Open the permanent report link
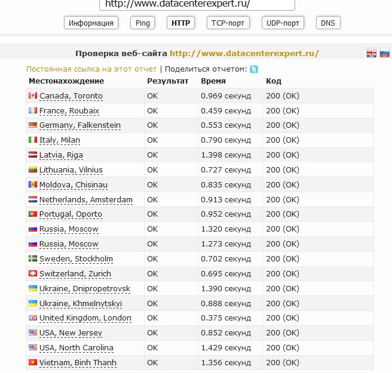The width and height of the screenshot is (392, 373). [x=91, y=69]
